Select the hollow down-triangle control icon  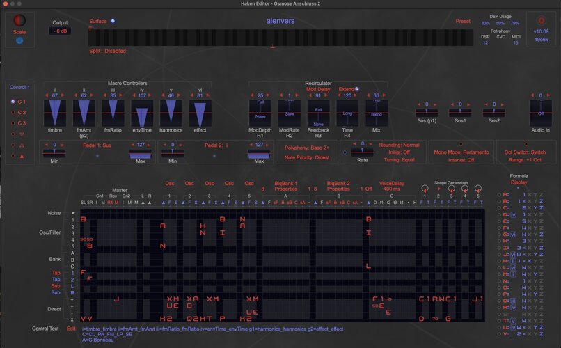coord(22,134)
